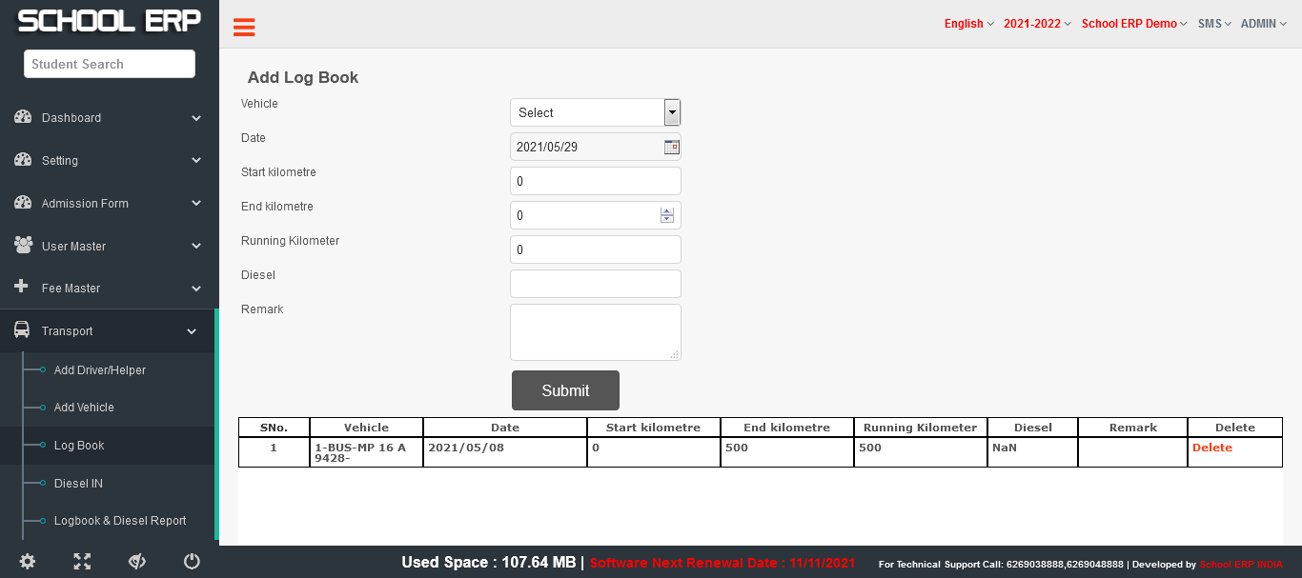Open the 2021-2022 session dropdown

click(1036, 24)
